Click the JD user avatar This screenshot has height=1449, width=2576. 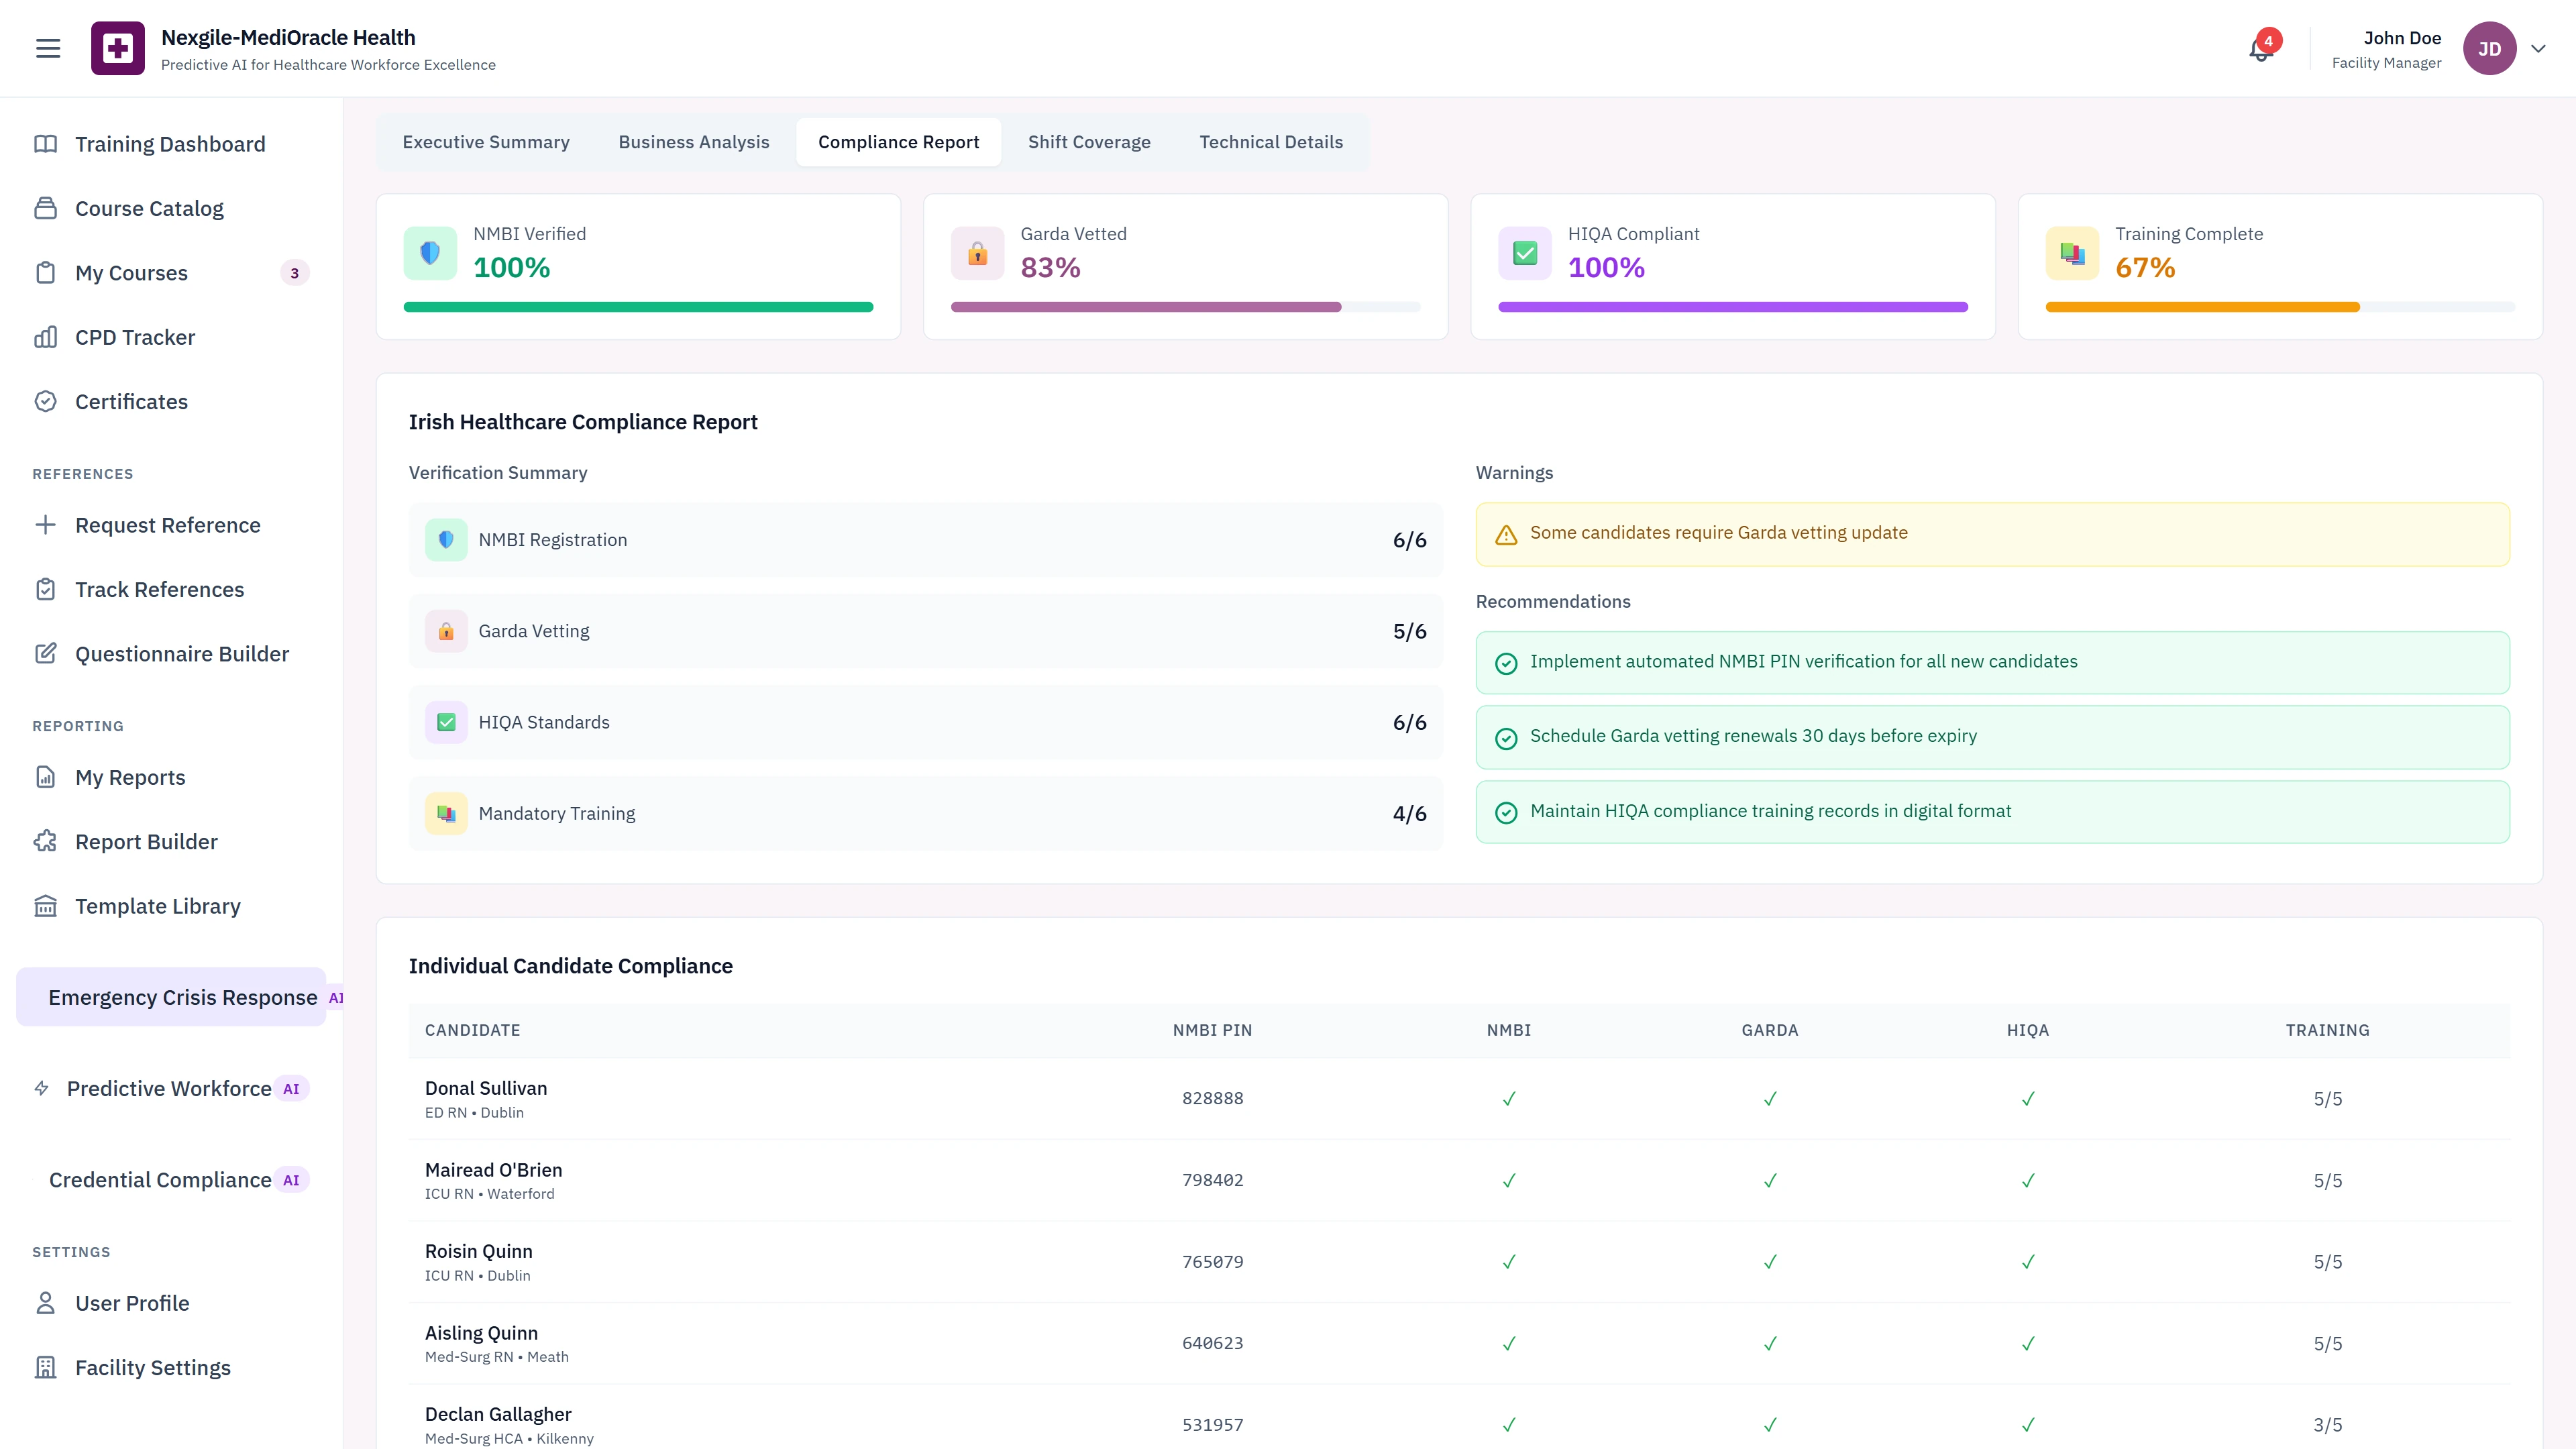coord(2489,49)
